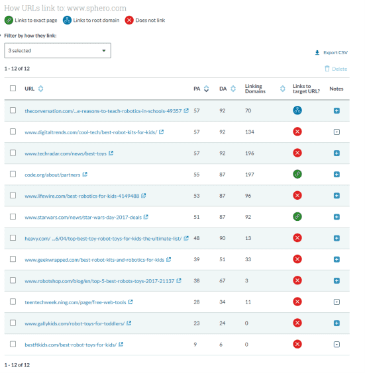Sort table by DA column arrows
The image size is (365, 373).
click(233, 89)
